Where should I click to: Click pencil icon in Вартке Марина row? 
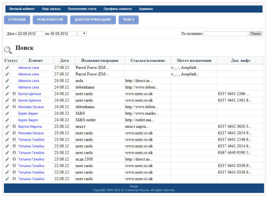pyautogui.click(x=7, y=126)
